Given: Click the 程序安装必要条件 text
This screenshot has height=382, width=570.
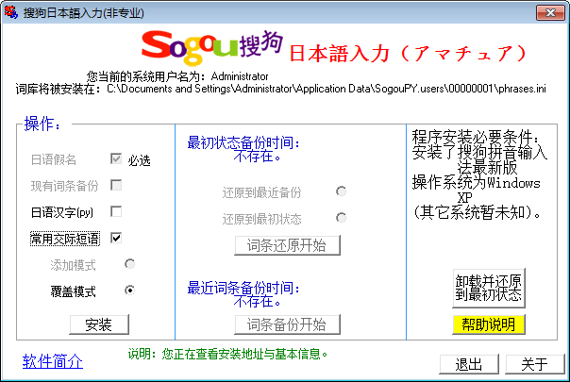Looking at the screenshot, I should (476, 137).
